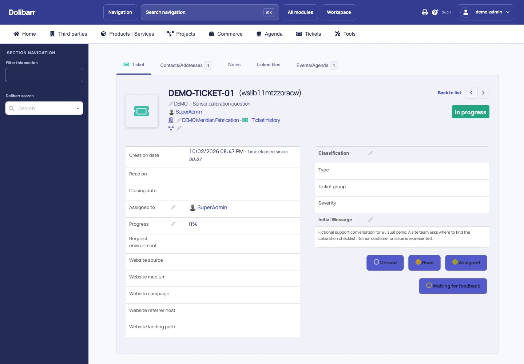Screen dimensions: 524x364
Task: Open the Workspace menu
Action: (x=339, y=12)
